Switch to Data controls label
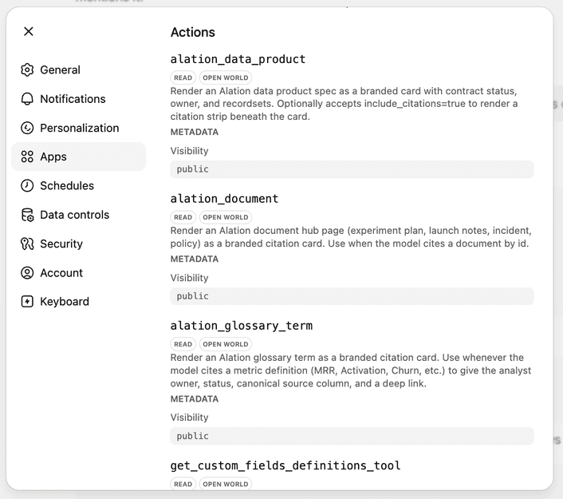 (75, 215)
